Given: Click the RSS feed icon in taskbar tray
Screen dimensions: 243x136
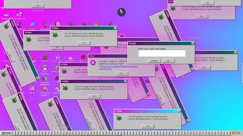Looking at the screenshot, I should click(x=234, y=133).
